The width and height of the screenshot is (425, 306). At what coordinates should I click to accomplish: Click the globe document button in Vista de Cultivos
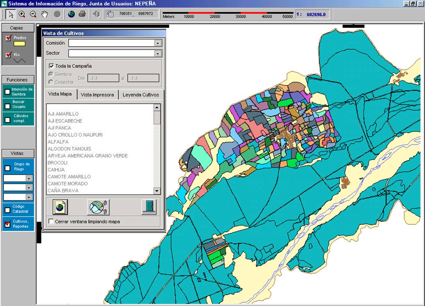pos(60,207)
